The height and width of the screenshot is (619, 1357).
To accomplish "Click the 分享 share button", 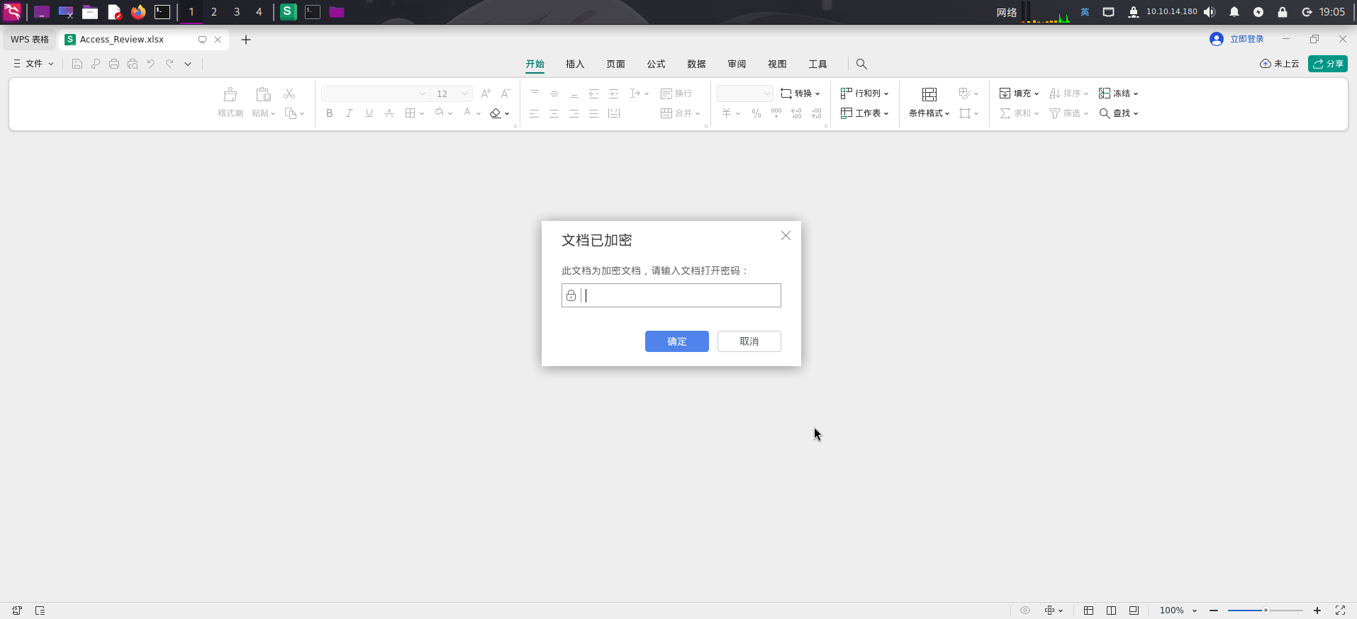I will tap(1327, 64).
